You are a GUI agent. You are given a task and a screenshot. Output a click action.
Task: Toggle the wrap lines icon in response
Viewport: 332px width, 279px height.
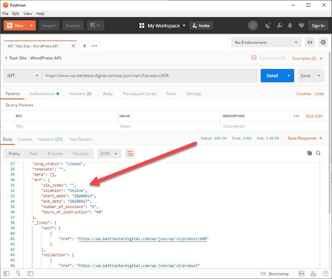pyautogui.click(x=130, y=153)
